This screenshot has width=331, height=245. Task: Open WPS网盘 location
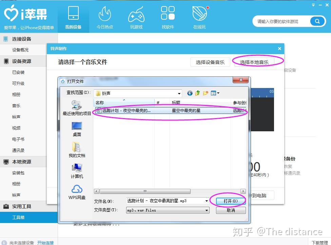pyautogui.click(x=77, y=192)
